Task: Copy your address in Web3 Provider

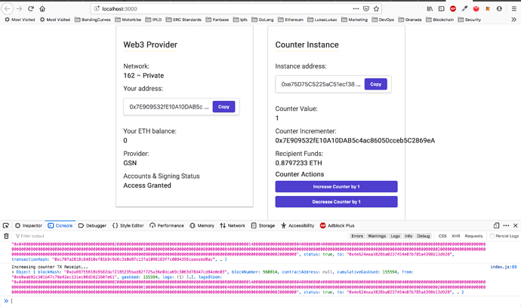Action: [x=224, y=107]
